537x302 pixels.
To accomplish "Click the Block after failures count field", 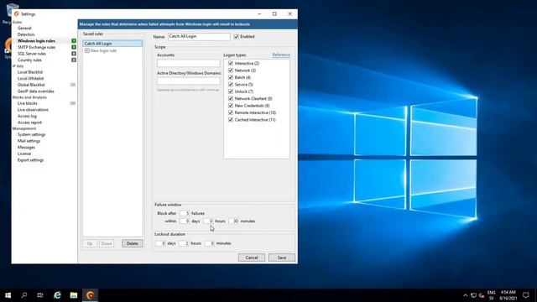I will (x=185, y=213).
